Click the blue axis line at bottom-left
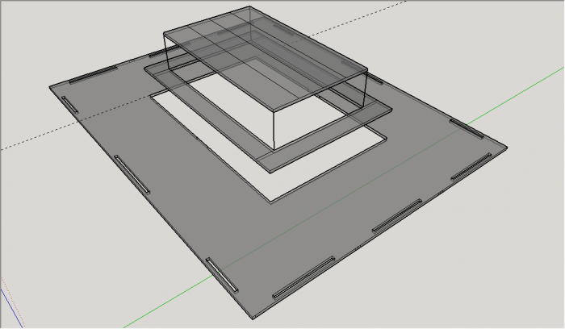 8,310
